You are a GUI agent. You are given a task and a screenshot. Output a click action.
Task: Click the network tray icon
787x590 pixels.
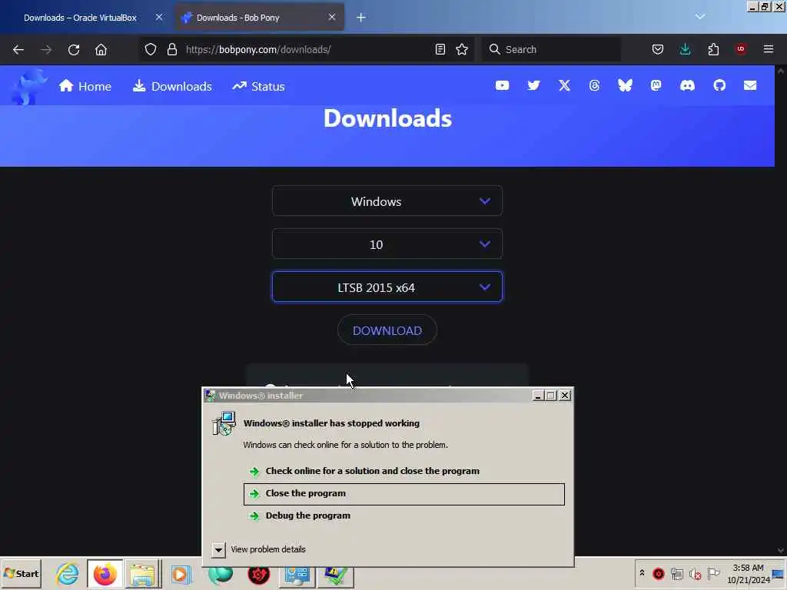676,573
